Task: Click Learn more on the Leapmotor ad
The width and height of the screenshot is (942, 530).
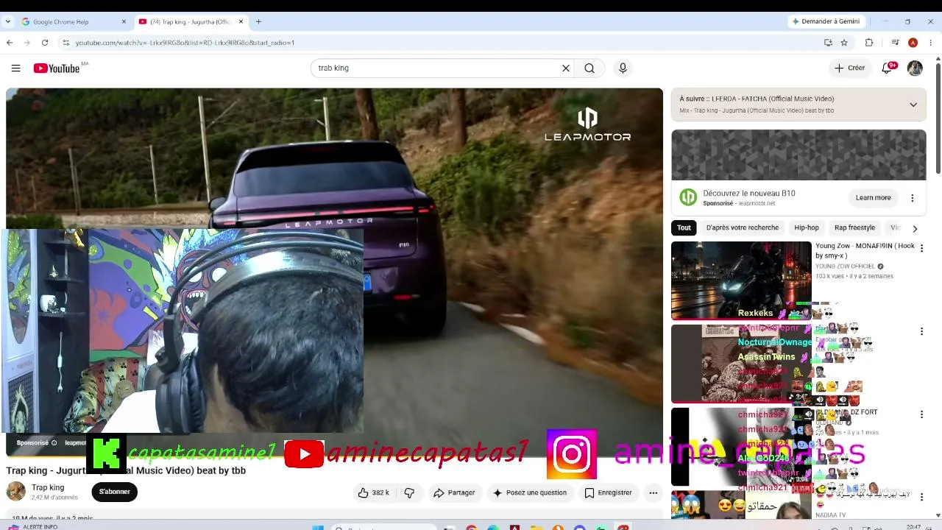Action: pos(873,198)
